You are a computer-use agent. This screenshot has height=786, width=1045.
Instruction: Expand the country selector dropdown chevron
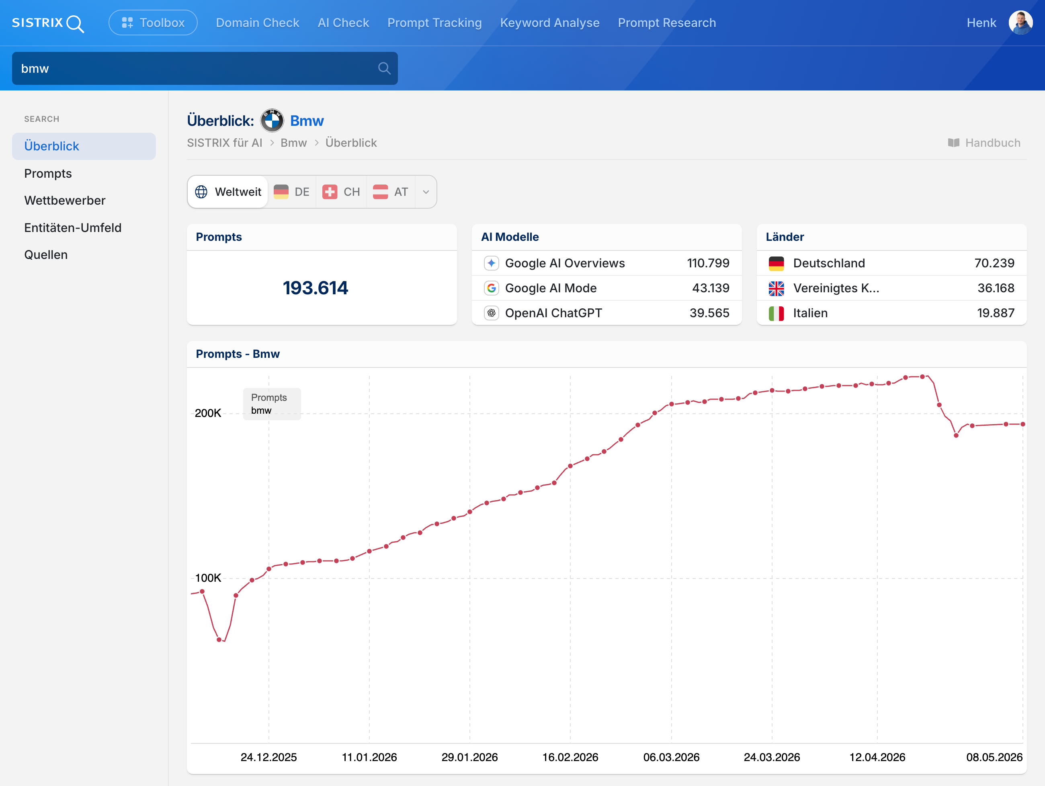(x=426, y=192)
